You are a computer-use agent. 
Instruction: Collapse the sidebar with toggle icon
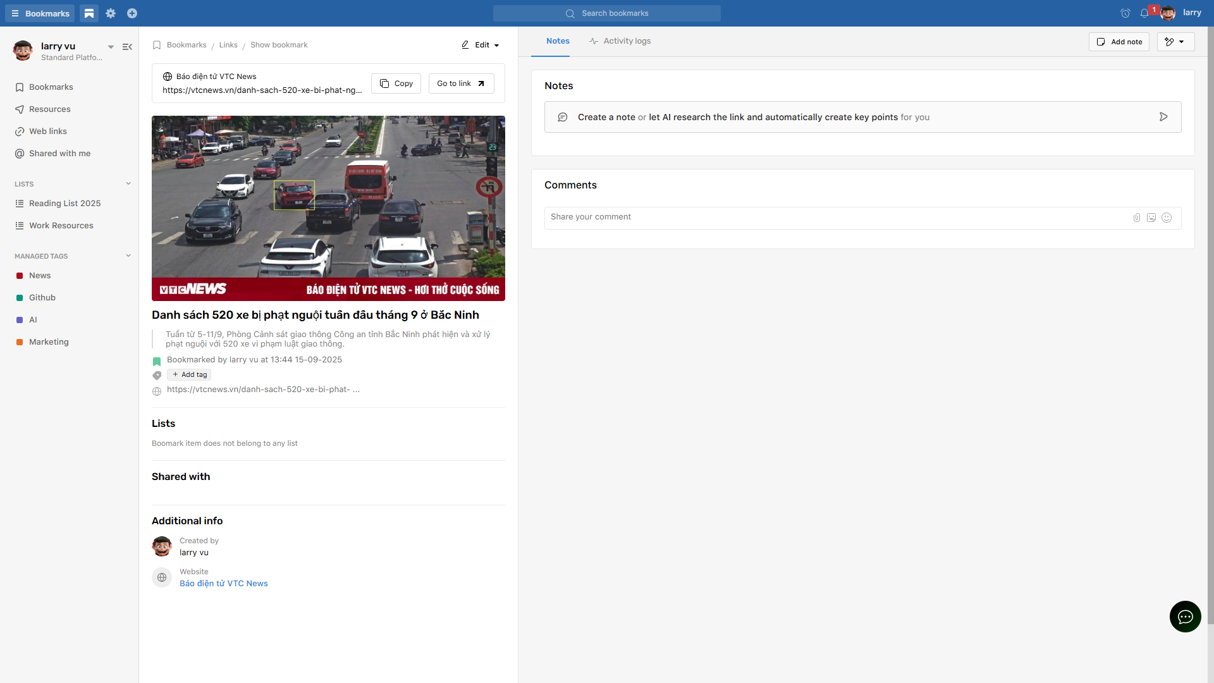[127, 47]
